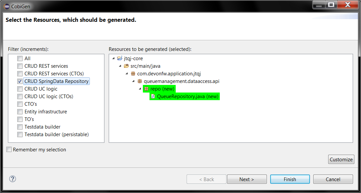The height and width of the screenshot is (193, 361).
Task: Click the QueueRepository.java Java file icon
Action: [153, 96]
